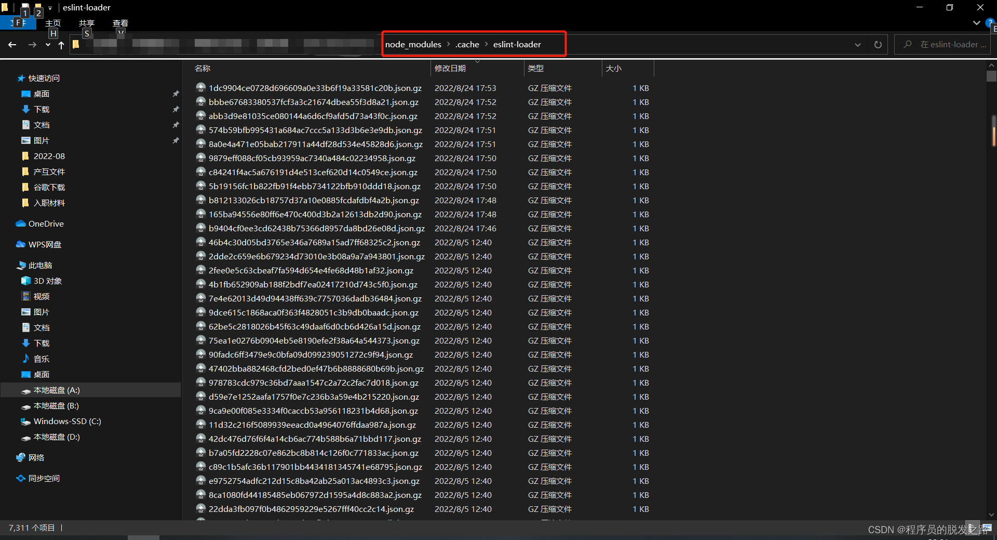Select file 46b4c30d05bd3765e346a7689a15ad7ff68325c2.json.gz
Screen dimensions: 997x540
tap(314, 242)
